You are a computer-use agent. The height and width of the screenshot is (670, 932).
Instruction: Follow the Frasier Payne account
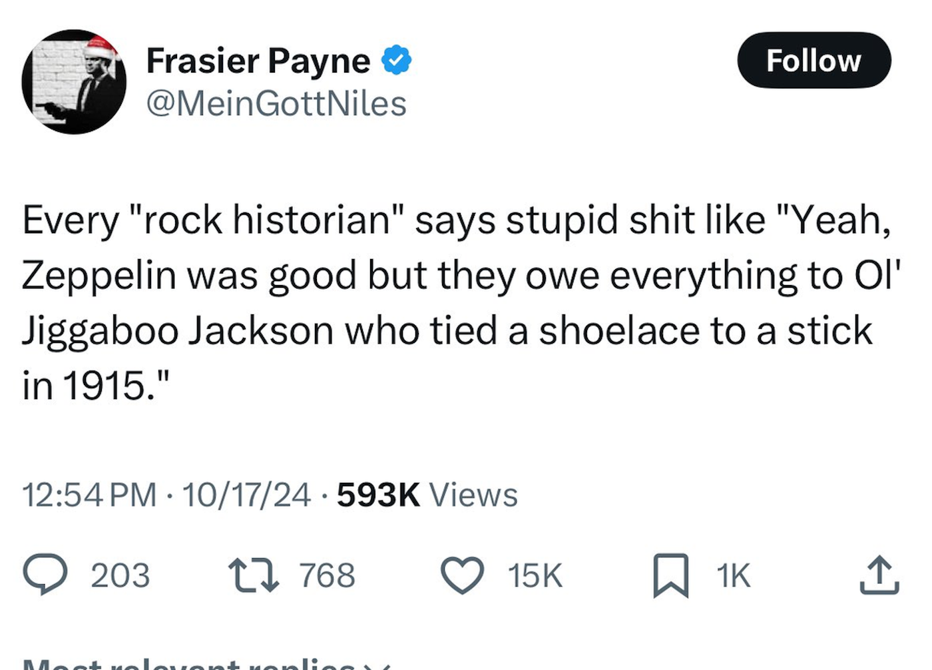[x=814, y=61]
